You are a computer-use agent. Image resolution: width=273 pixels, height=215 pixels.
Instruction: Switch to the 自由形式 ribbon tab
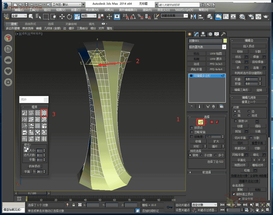[30, 24]
